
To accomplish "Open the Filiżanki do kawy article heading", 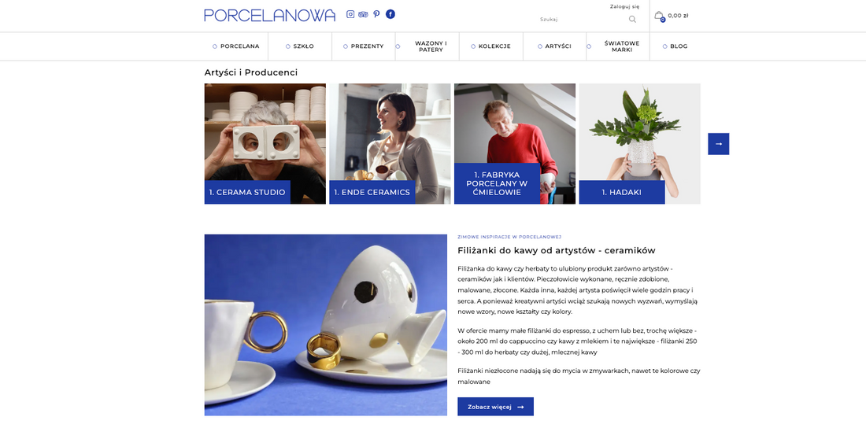I will pyautogui.click(x=556, y=250).
